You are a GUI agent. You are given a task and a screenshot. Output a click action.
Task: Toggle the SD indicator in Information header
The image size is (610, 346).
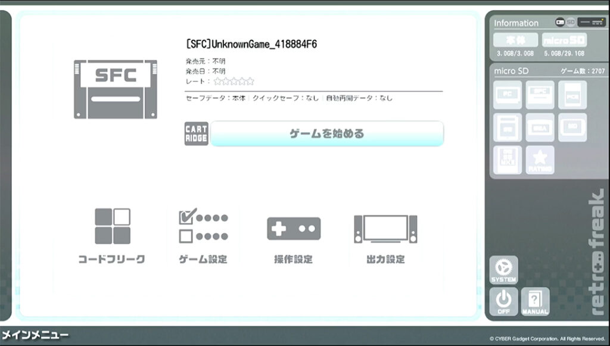[x=570, y=22]
